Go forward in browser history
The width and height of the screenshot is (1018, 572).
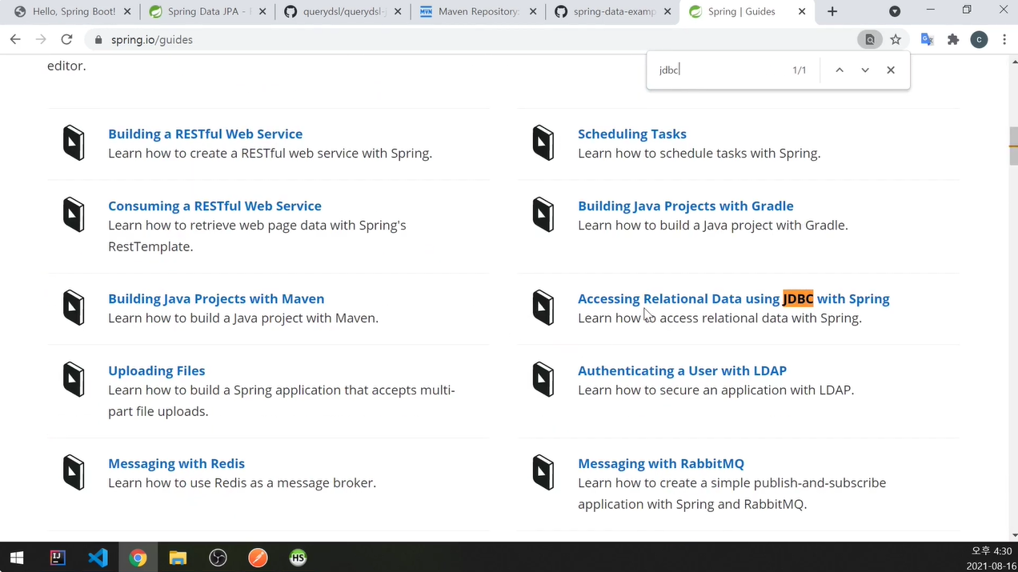point(41,39)
